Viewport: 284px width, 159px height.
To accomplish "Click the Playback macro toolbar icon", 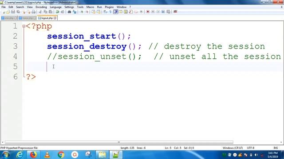I will pos(158,12).
